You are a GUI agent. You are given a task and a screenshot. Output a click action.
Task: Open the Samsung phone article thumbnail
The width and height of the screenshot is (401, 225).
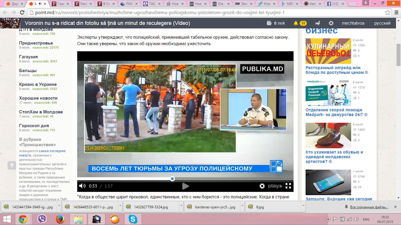coord(328,182)
